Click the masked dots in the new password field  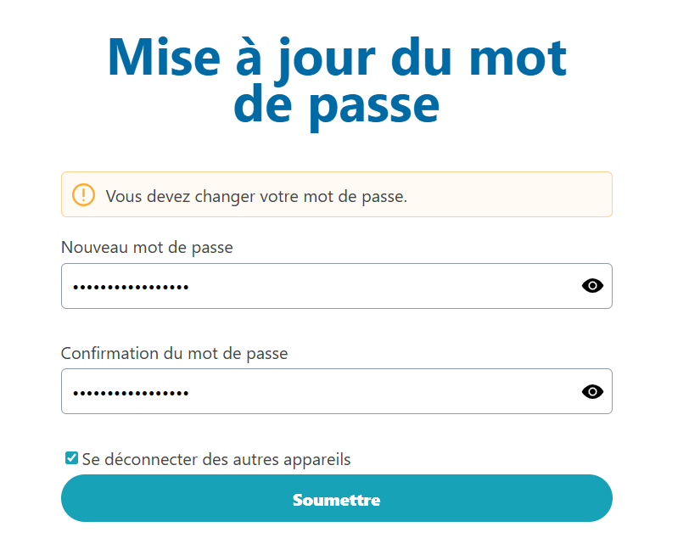point(131,287)
